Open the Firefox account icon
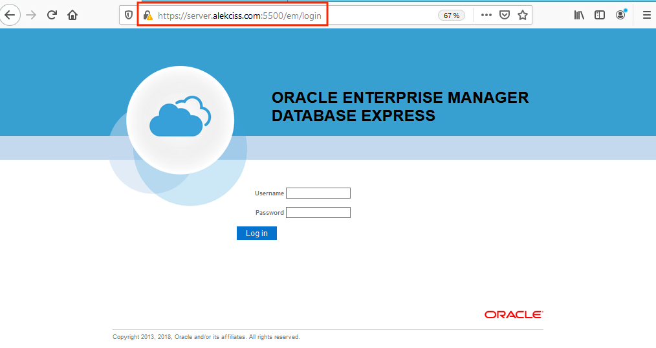The image size is (656, 348). pyautogui.click(x=621, y=15)
